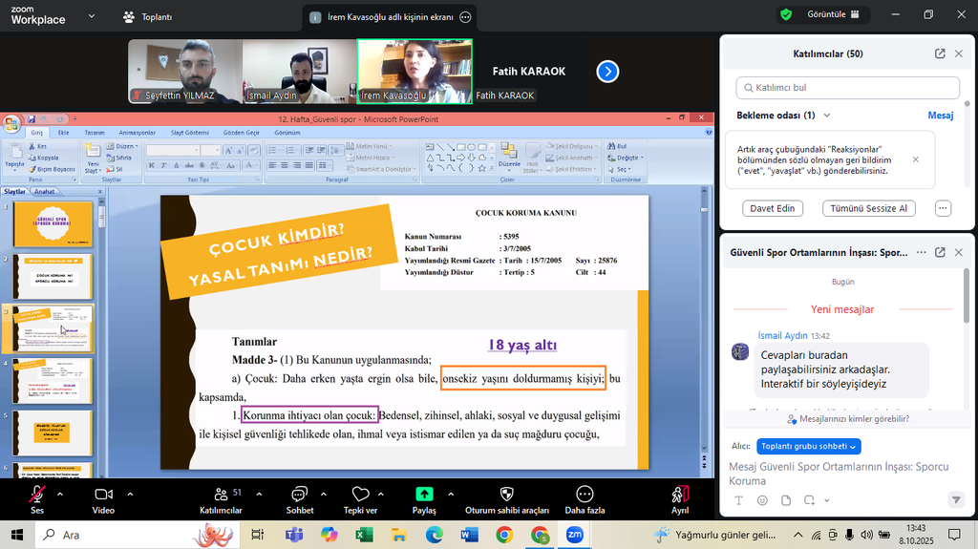Viewport: 978px width, 549px height.
Task: Click the green Paylaş share screen icon
Action: [424, 495]
